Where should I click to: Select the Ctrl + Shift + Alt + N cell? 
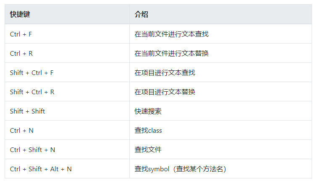[41, 169]
